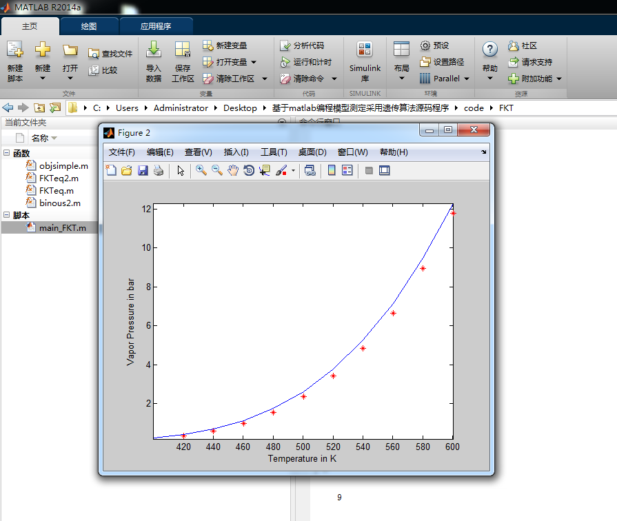The height and width of the screenshot is (521, 617).
Task: Open 文件(F) menu in Figure 2
Action: click(121, 152)
